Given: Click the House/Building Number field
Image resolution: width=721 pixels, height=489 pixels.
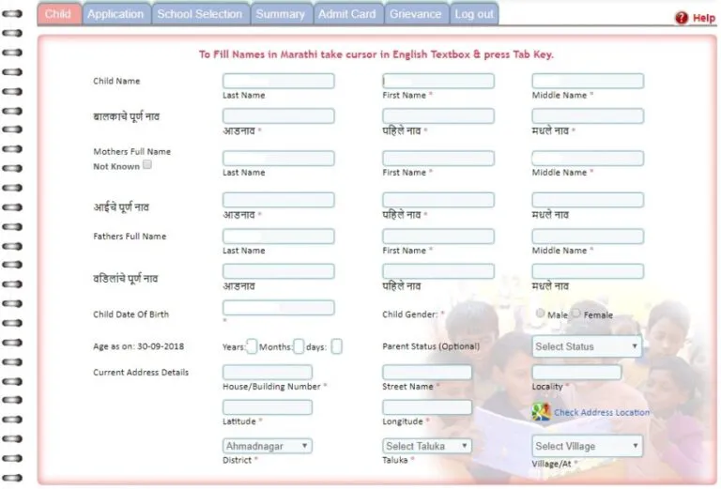Looking at the screenshot, I should pyautogui.click(x=268, y=373).
